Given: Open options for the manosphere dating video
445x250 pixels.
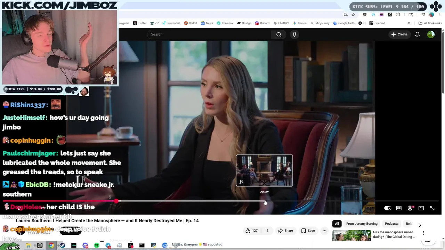Looking at the screenshot, I should pyautogui.click(x=423, y=233).
